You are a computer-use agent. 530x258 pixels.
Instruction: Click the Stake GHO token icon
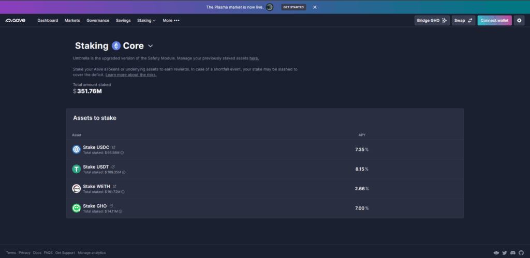77,208
